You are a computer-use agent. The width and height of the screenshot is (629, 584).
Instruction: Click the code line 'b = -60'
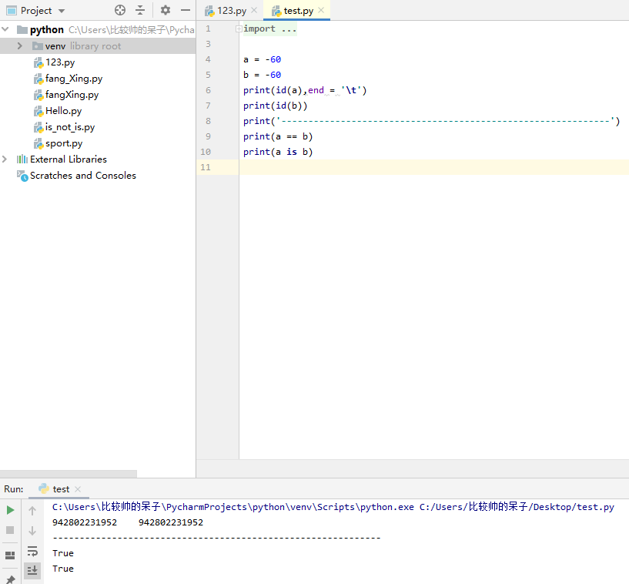click(x=263, y=75)
